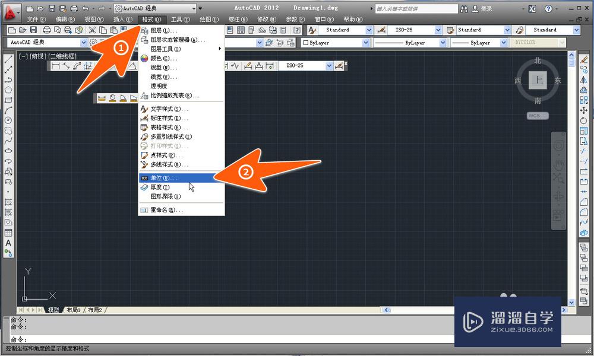This screenshot has width=594, height=356.
Task: Select the Rotate tool in the Modify toolbar
Action: (x=583, y=120)
